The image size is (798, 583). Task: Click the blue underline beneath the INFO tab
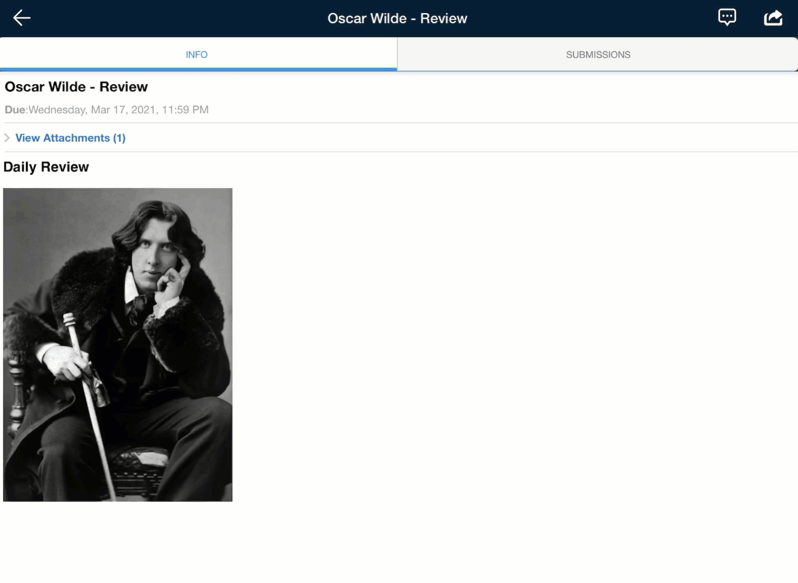(x=198, y=69)
